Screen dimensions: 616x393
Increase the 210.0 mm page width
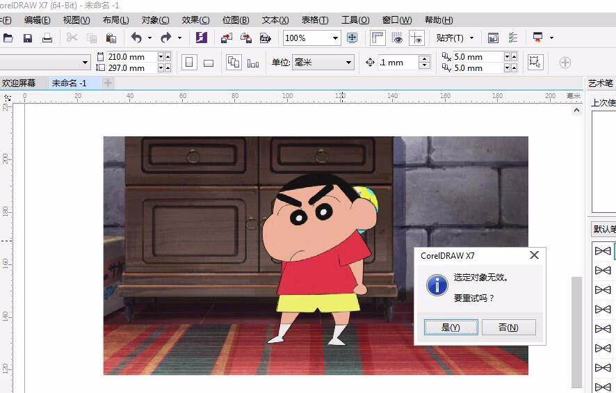pos(168,56)
